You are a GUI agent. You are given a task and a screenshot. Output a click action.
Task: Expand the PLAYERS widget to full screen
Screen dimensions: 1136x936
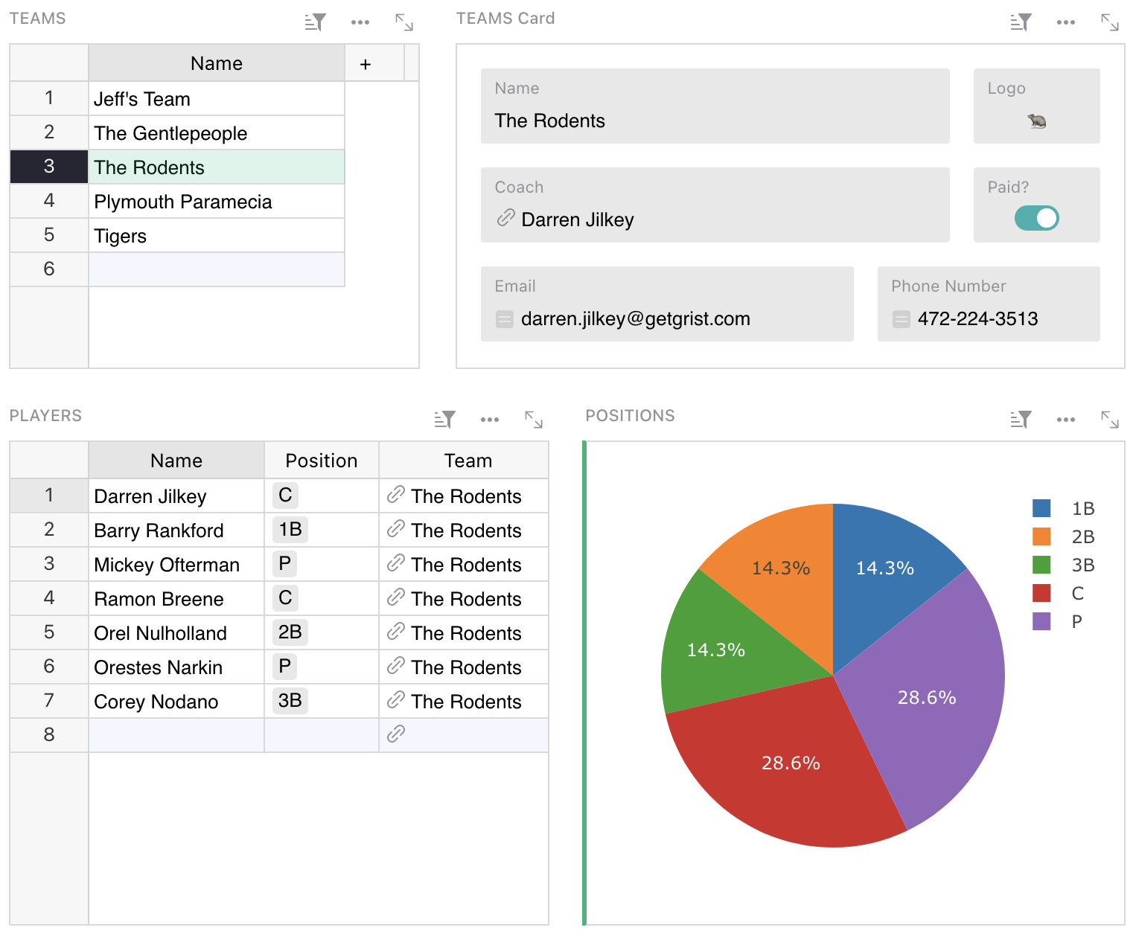click(x=534, y=419)
